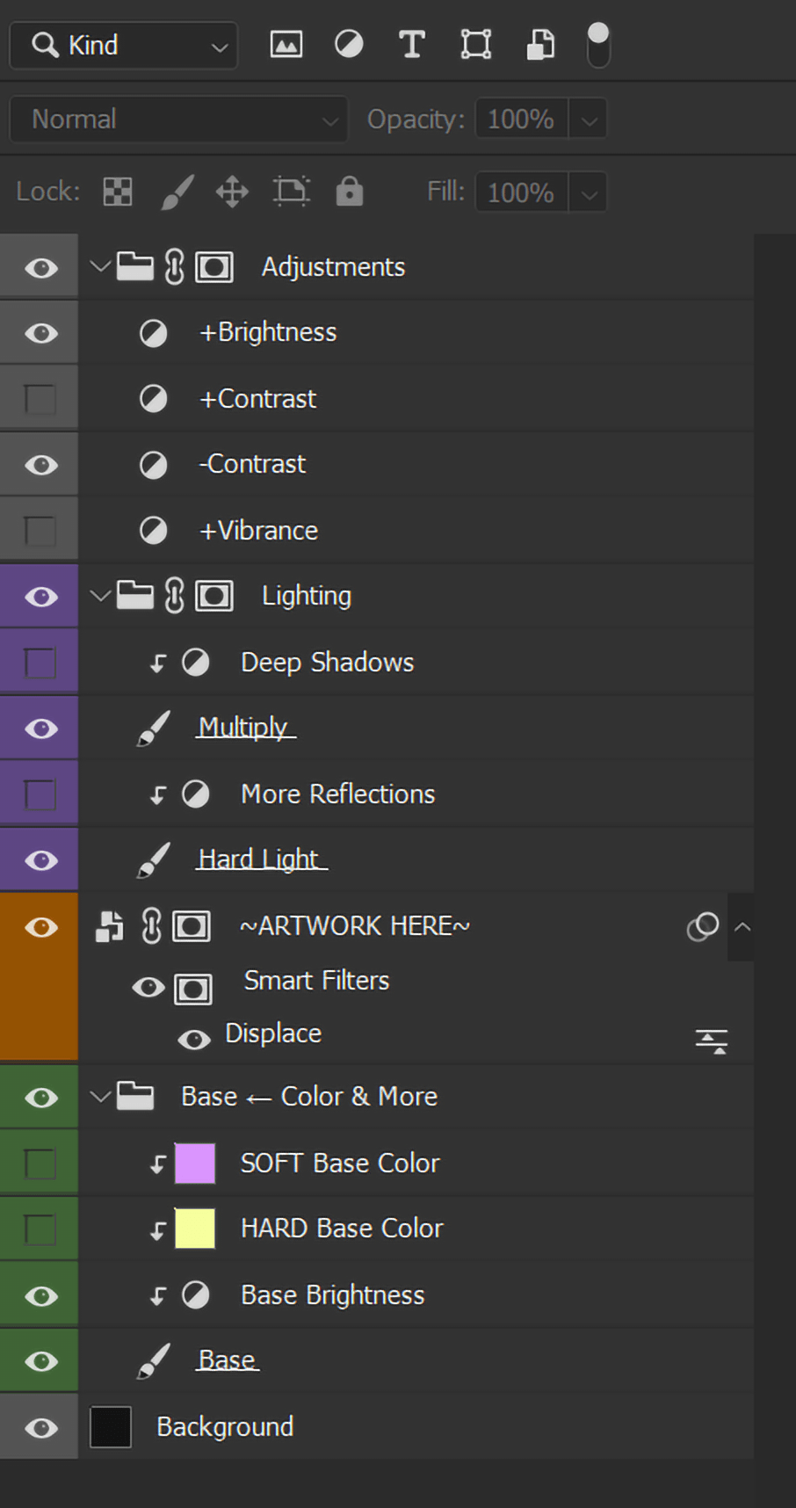Open the Normal blend mode dropdown

click(x=179, y=120)
